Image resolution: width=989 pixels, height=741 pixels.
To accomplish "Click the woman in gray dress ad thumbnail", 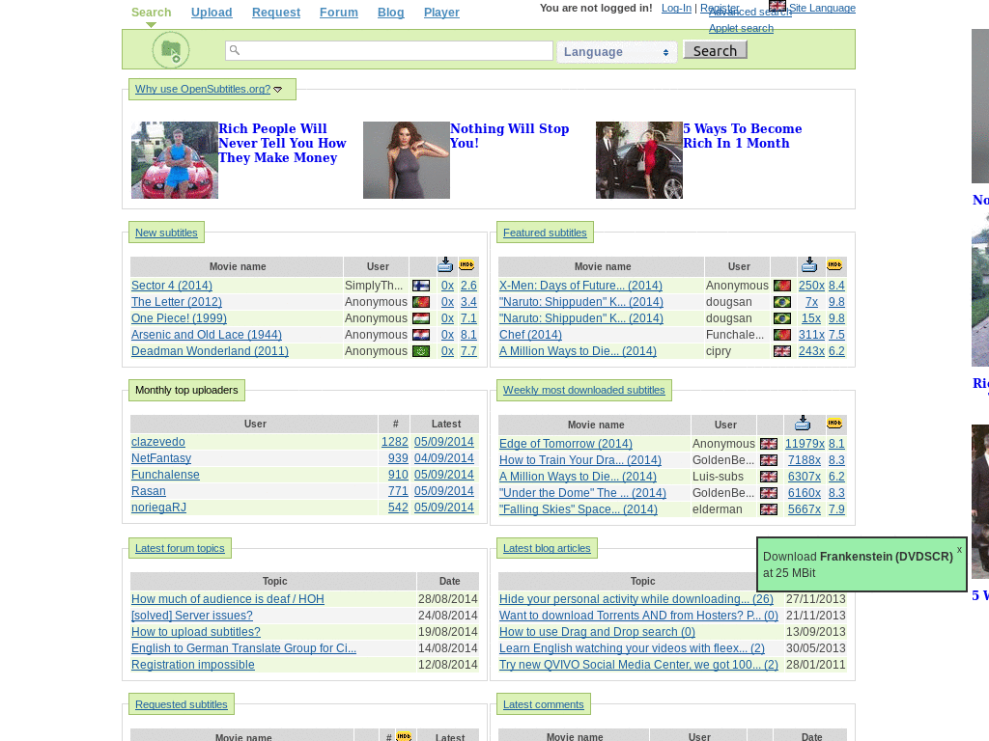I will click(x=407, y=160).
